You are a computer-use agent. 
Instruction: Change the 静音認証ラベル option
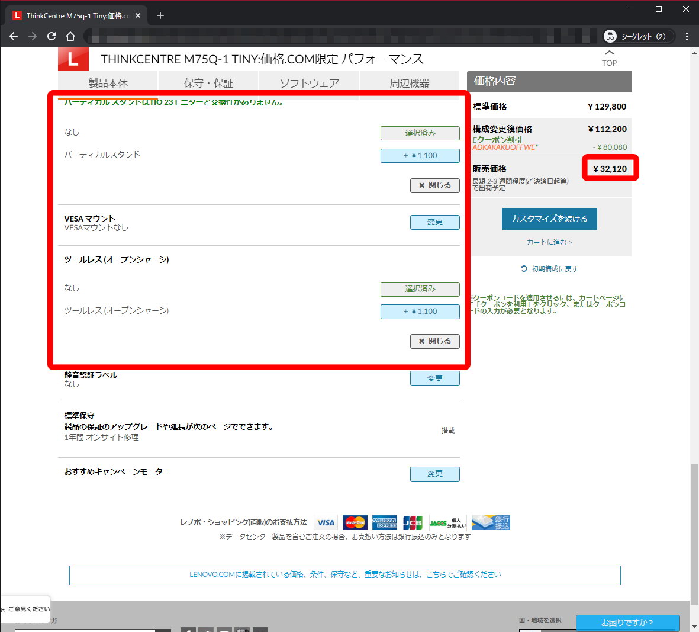point(434,378)
